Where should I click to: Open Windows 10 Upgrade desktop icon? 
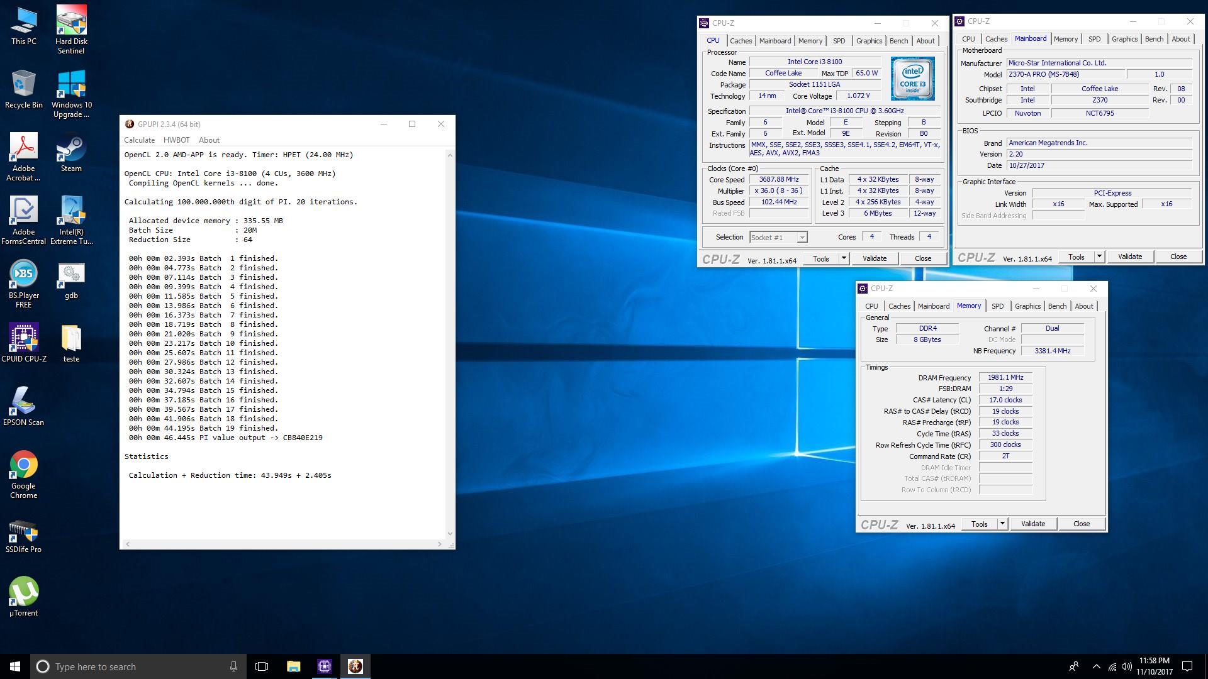71,94
